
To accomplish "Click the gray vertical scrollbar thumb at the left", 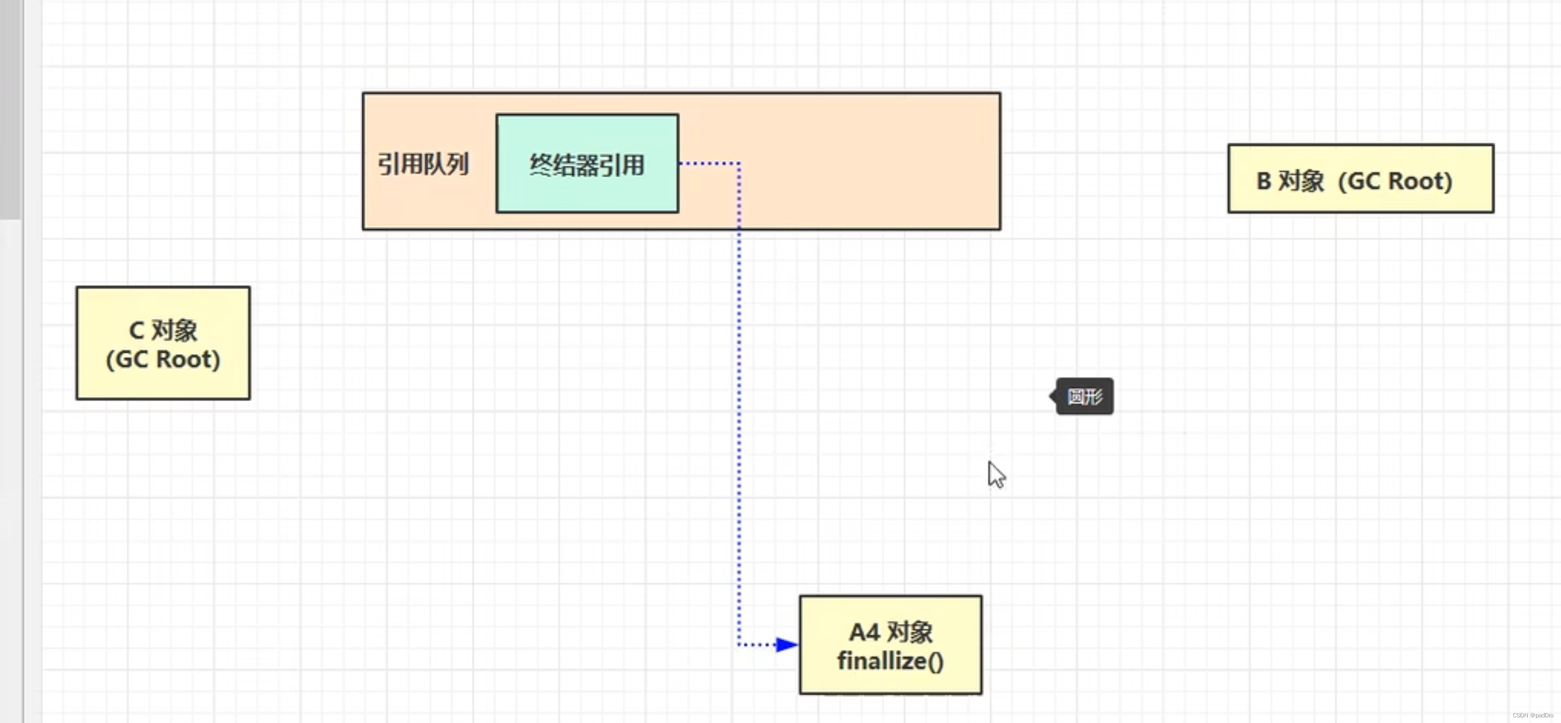I will [x=10, y=109].
